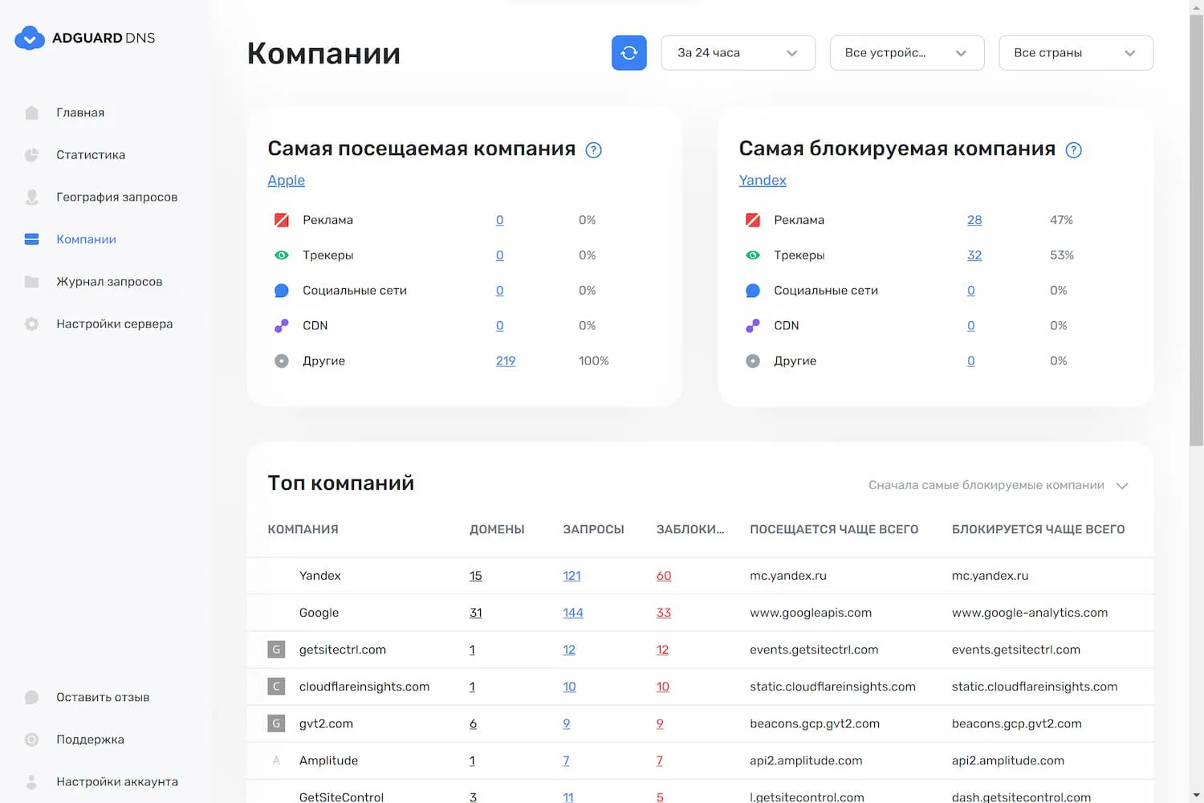Screen dimensions: 1204x803
Task: Open the За 24 часа time period dropdown
Action: coord(738,53)
